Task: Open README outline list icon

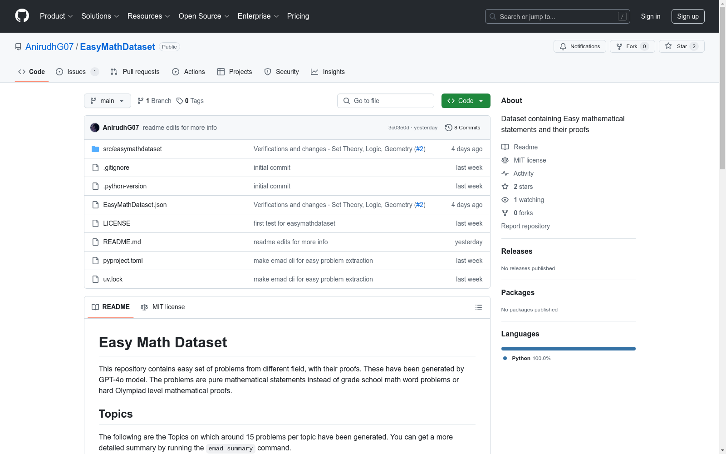Action: click(x=478, y=307)
